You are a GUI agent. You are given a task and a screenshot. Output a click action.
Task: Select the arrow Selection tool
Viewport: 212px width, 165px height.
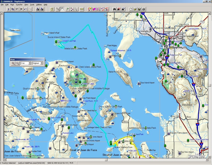click(x=76, y=9)
